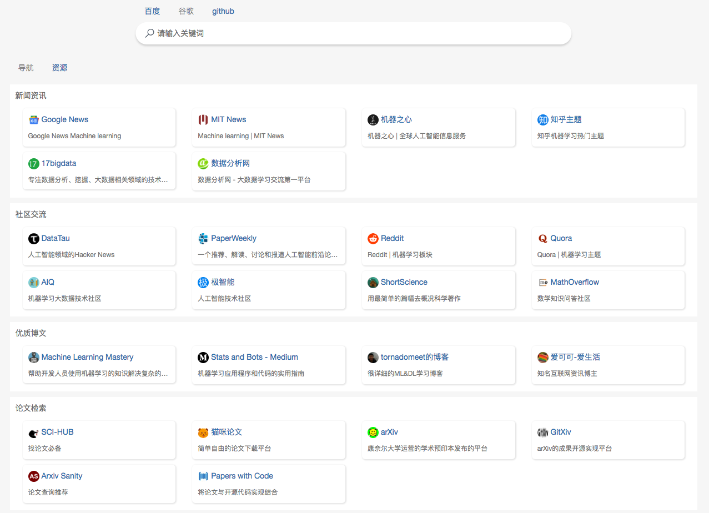
Task: Click the DataTau black circle icon
Action: point(34,238)
